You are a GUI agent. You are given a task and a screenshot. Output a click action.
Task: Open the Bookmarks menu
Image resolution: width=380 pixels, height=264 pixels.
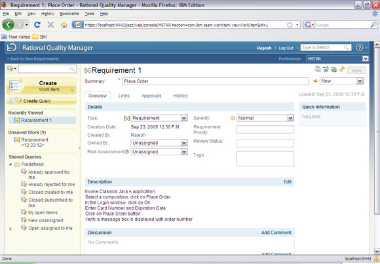(x=69, y=14)
